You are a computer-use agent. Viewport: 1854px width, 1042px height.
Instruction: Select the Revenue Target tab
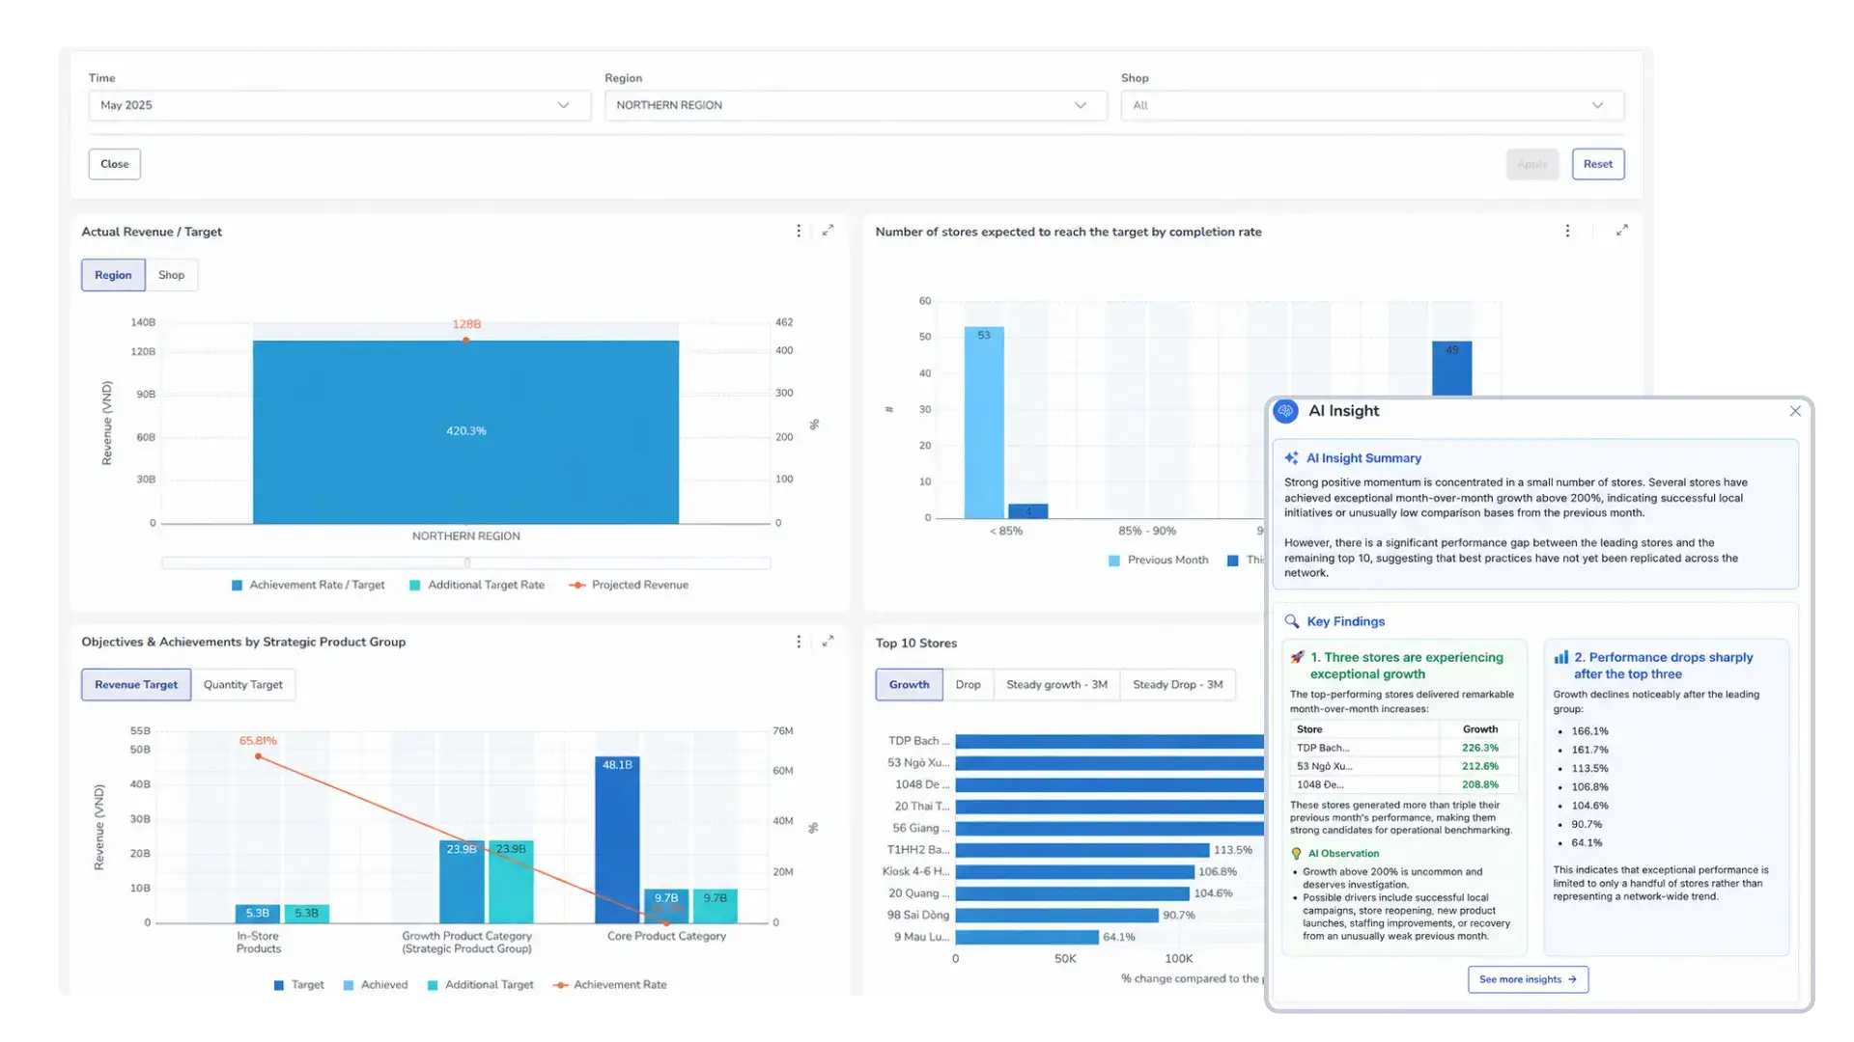136,685
